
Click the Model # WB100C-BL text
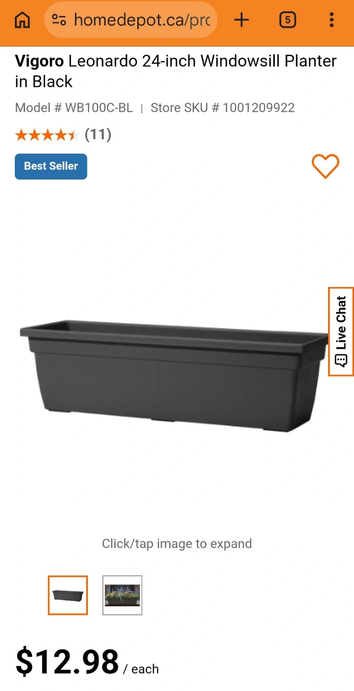point(74,107)
